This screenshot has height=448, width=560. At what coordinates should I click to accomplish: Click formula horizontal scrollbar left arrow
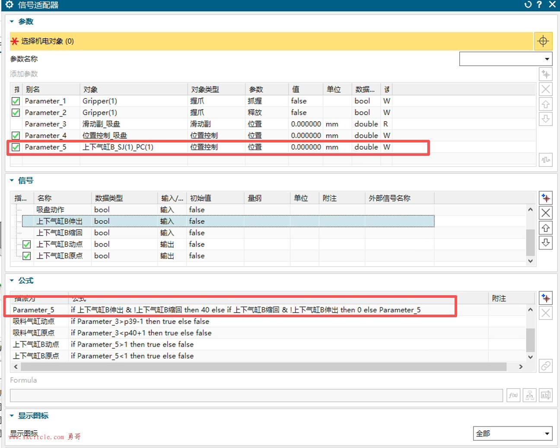16,366
